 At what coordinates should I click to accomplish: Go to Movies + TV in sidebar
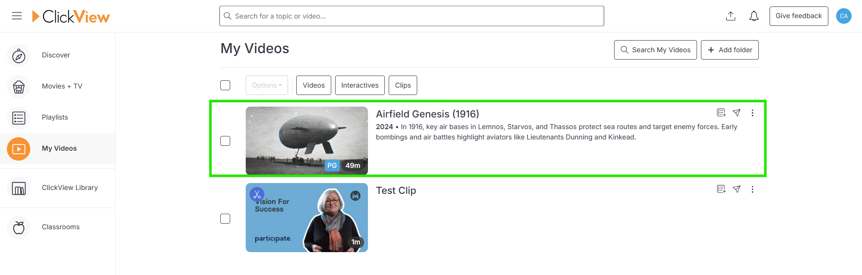(57, 86)
